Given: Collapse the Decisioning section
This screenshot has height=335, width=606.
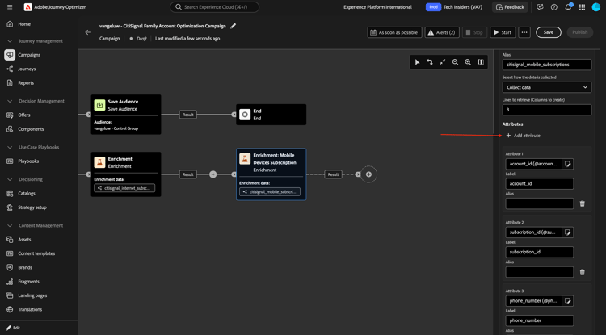Looking at the screenshot, I should click(10, 179).
